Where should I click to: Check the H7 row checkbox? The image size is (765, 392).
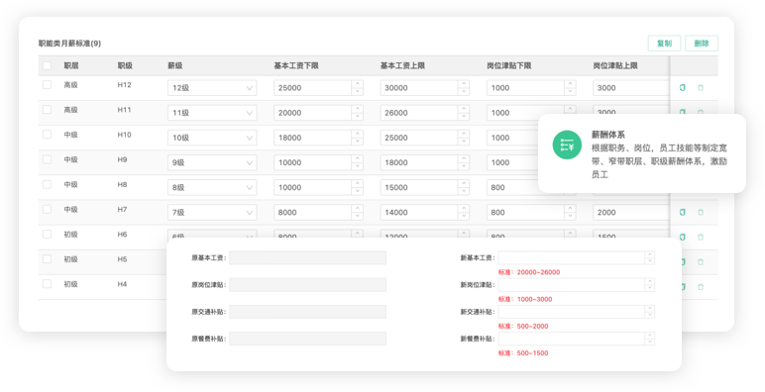click(x=47, y=209)
